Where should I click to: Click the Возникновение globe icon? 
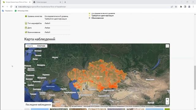[x=26, y=32]
